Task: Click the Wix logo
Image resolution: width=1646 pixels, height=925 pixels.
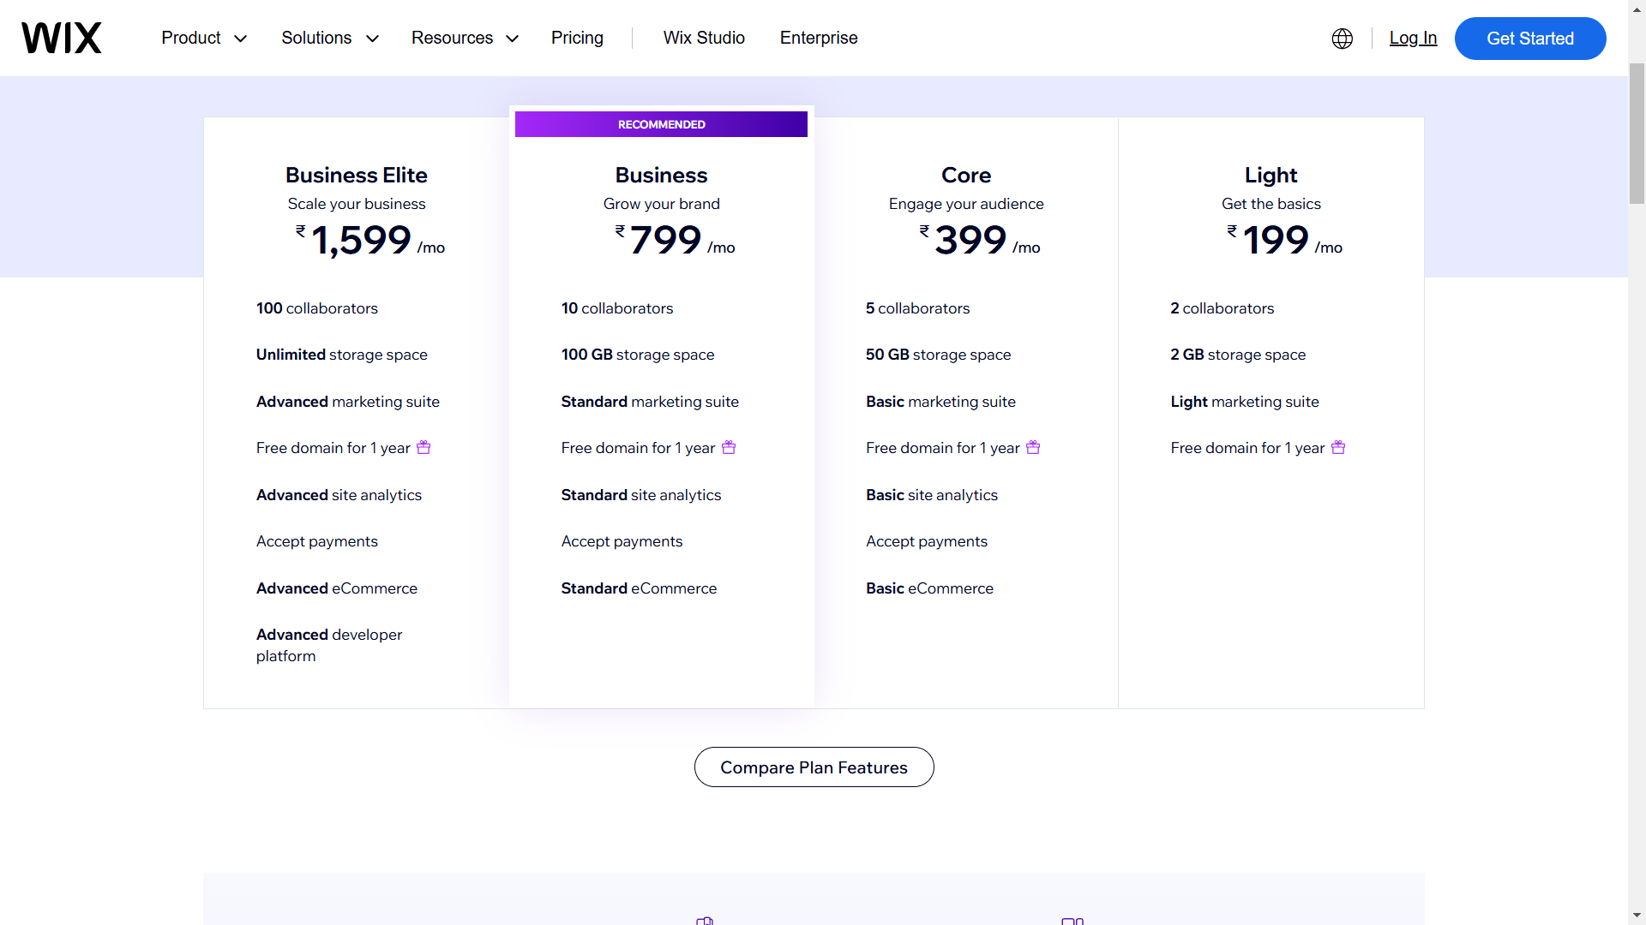Action: tap(61, 38)
